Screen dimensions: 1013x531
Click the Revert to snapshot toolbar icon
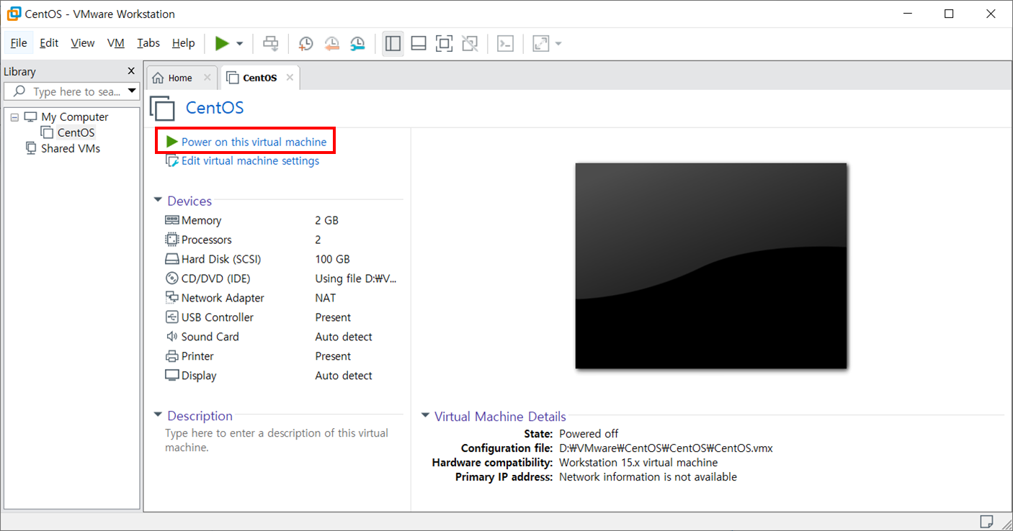coord(331,44)
